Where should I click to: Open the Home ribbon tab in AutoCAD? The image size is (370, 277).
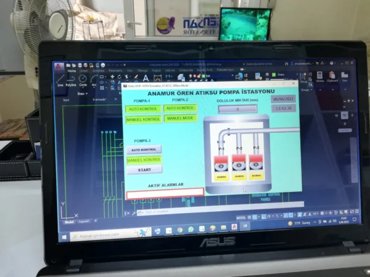coord(72,71)
